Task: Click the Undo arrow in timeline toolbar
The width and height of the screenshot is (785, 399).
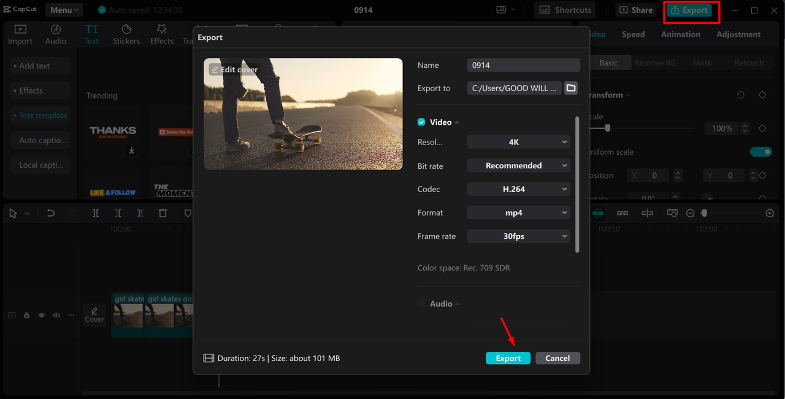Action: point(51,213)
